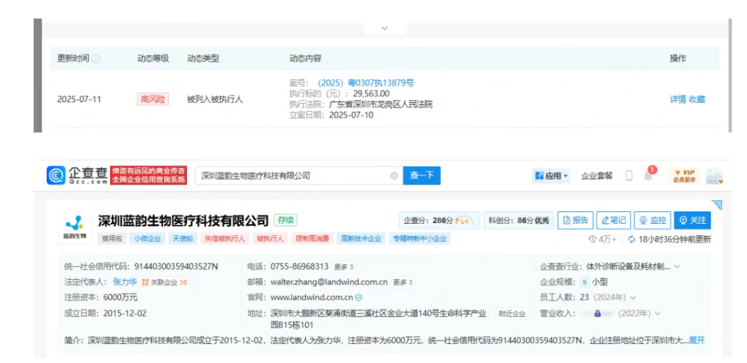The height and width of the screenshot is (363, 747).
Task: Click the refresh icon beside 18小时36分钟前更新
Action: coord(632,239)
